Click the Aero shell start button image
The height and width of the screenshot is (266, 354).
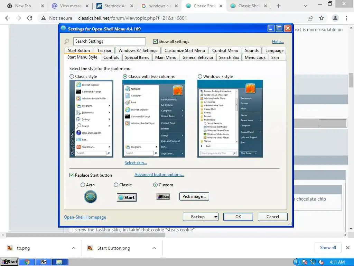pyautogui.click(x=91, y=197)
